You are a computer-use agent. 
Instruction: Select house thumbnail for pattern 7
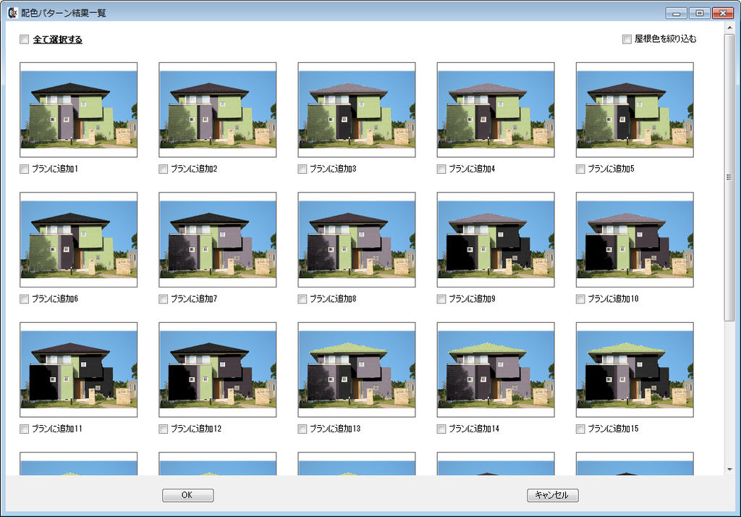point(217,240)
